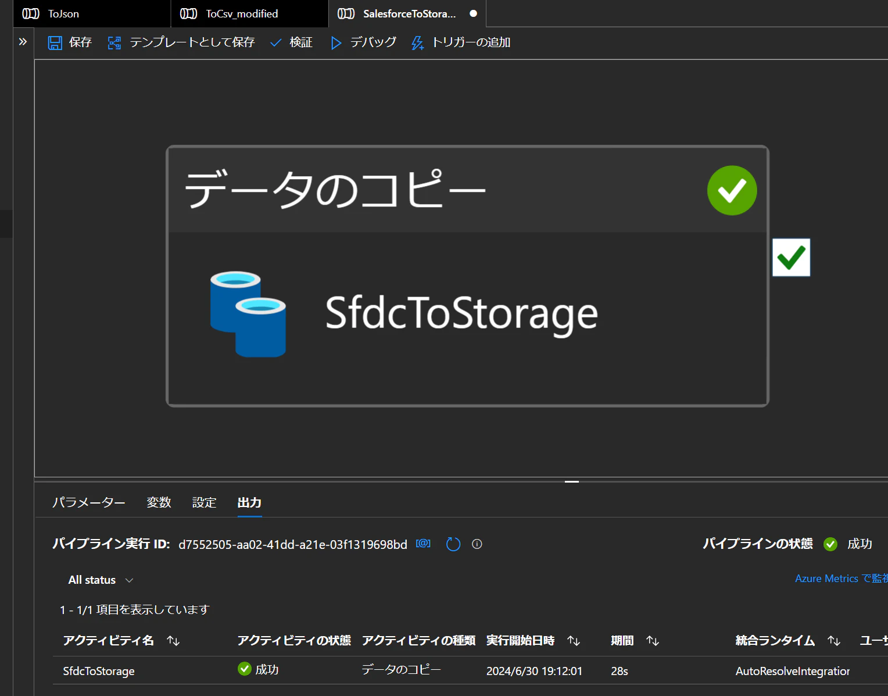Open the 変数 variables tab
888x696 pixels.
[x=159, y=502]
